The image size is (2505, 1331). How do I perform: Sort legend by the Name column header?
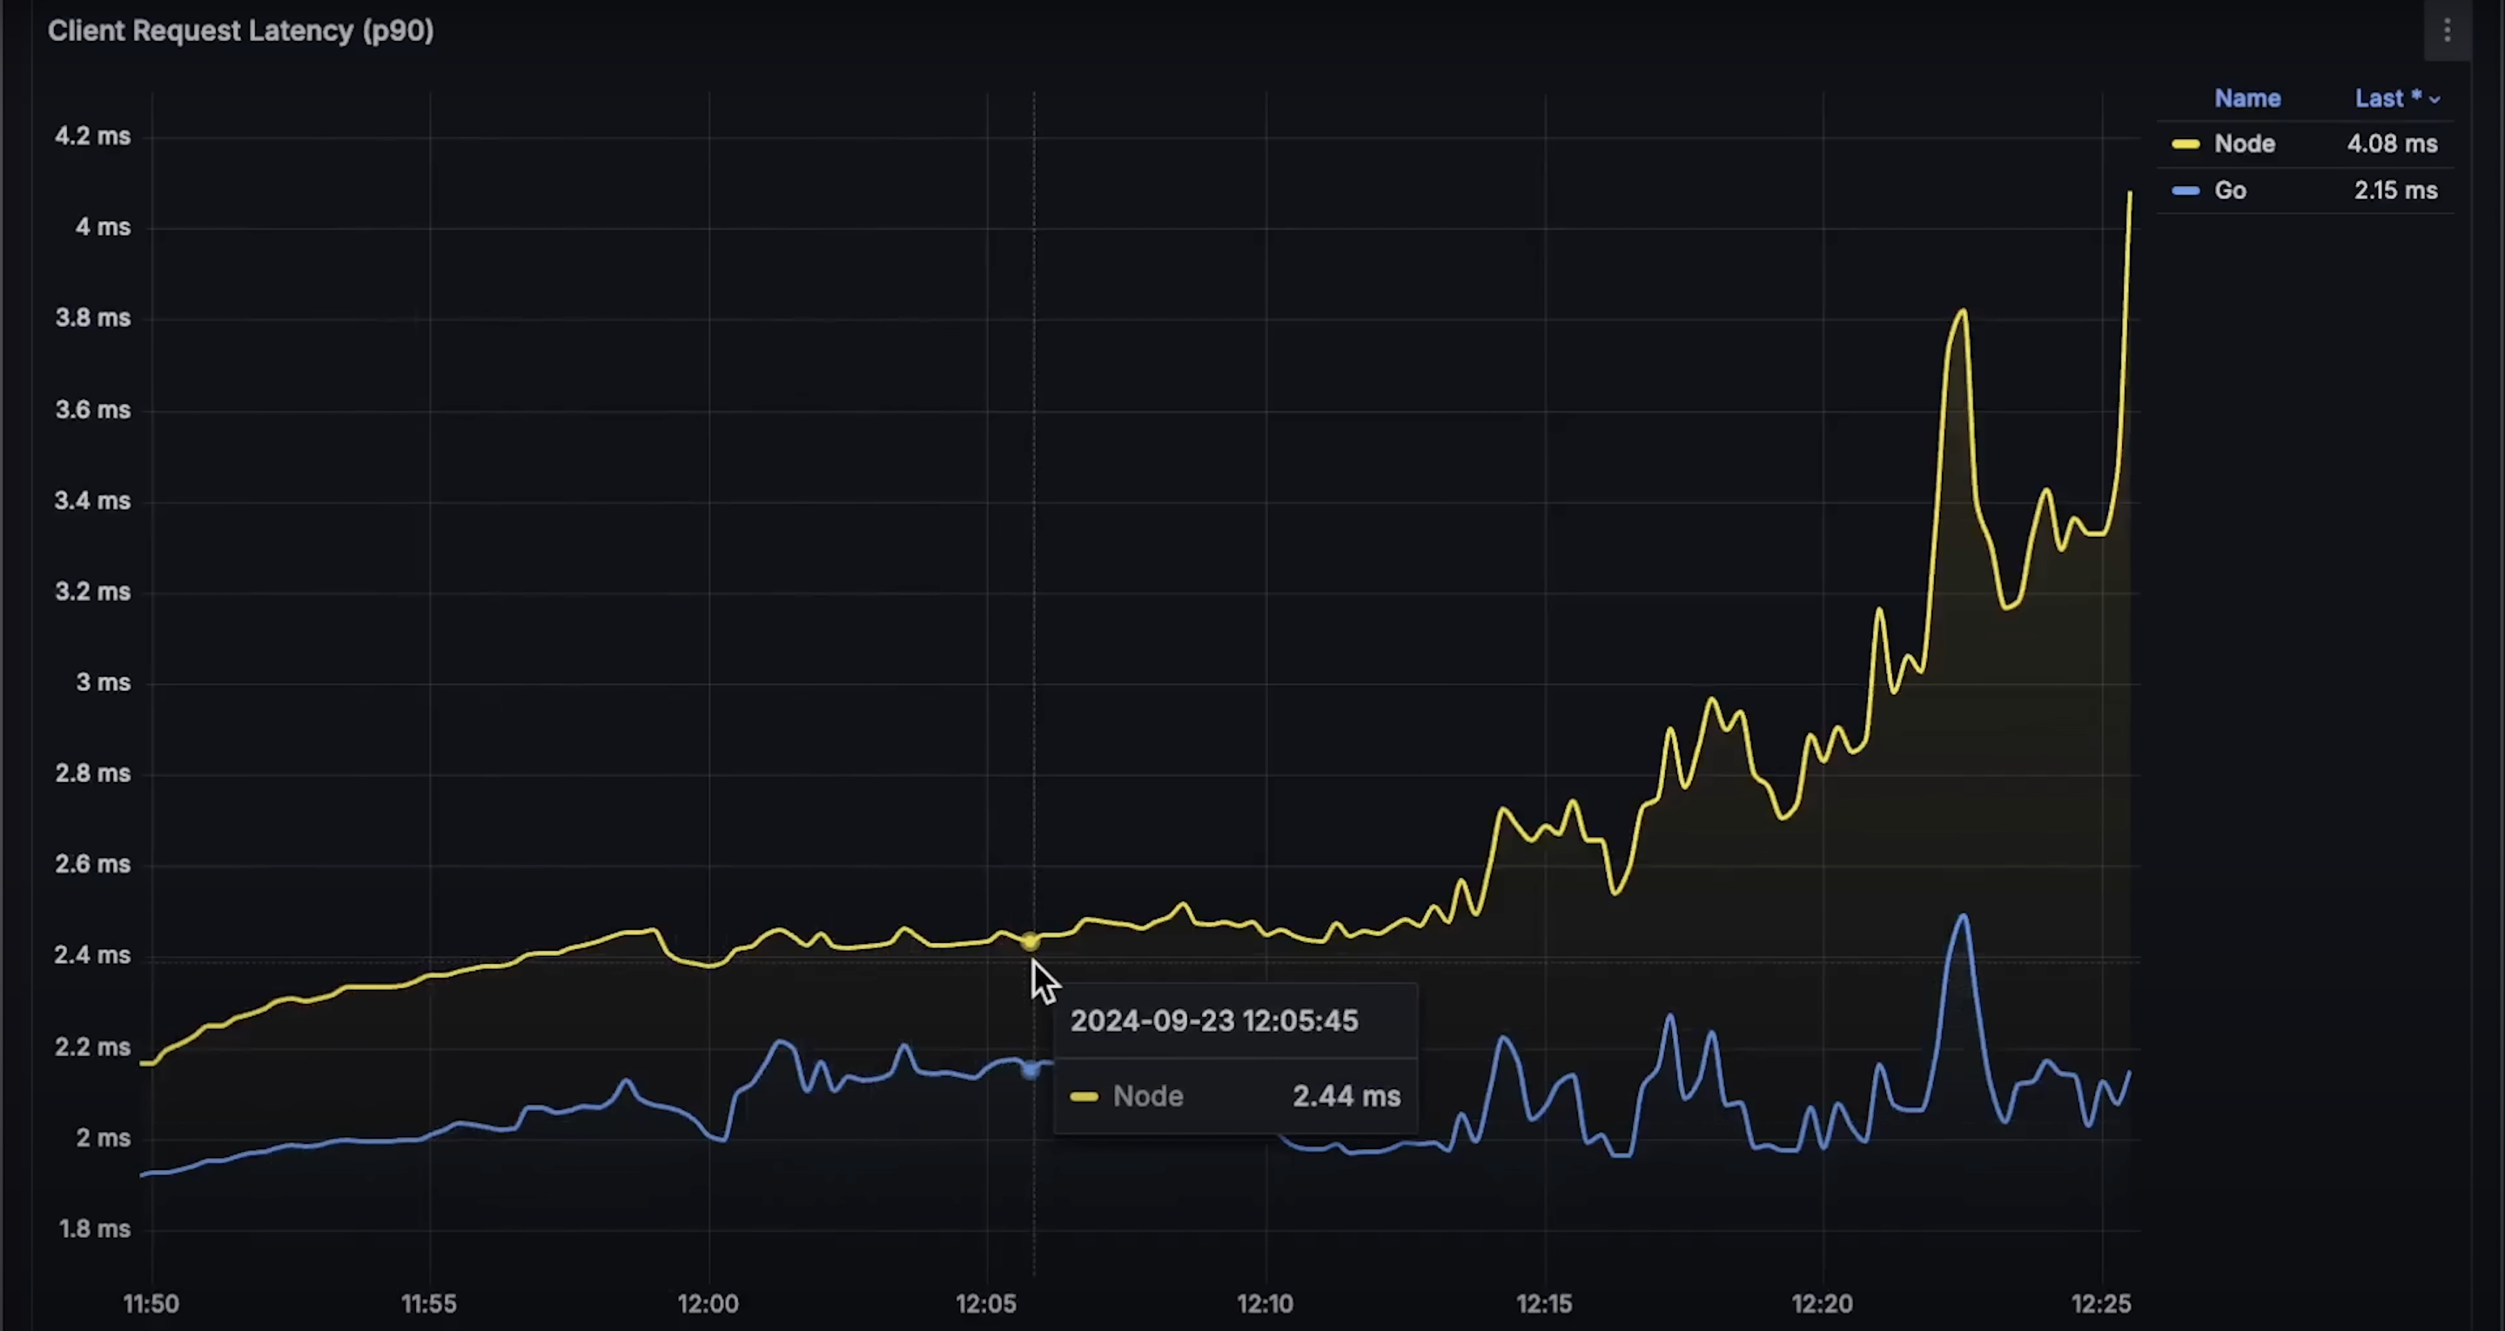coord(2246,98)
